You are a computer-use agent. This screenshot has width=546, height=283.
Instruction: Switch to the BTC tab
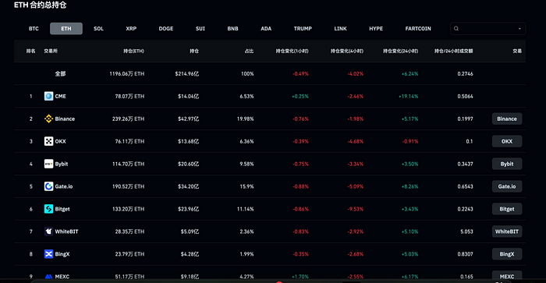coord(34,29)
